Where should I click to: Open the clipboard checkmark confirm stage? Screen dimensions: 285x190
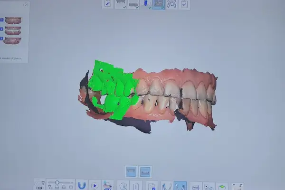(x=184, y=4)
